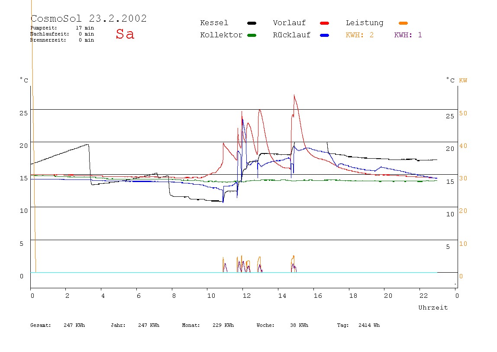Click the 'Kollektor' legend label
The height and width of the screenshot is (352, 497).
pos(221,35)
